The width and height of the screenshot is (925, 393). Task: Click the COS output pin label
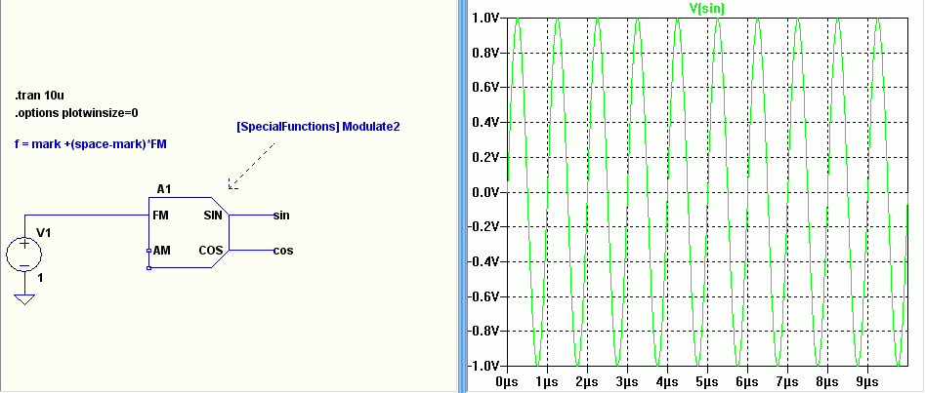point(211,251)
